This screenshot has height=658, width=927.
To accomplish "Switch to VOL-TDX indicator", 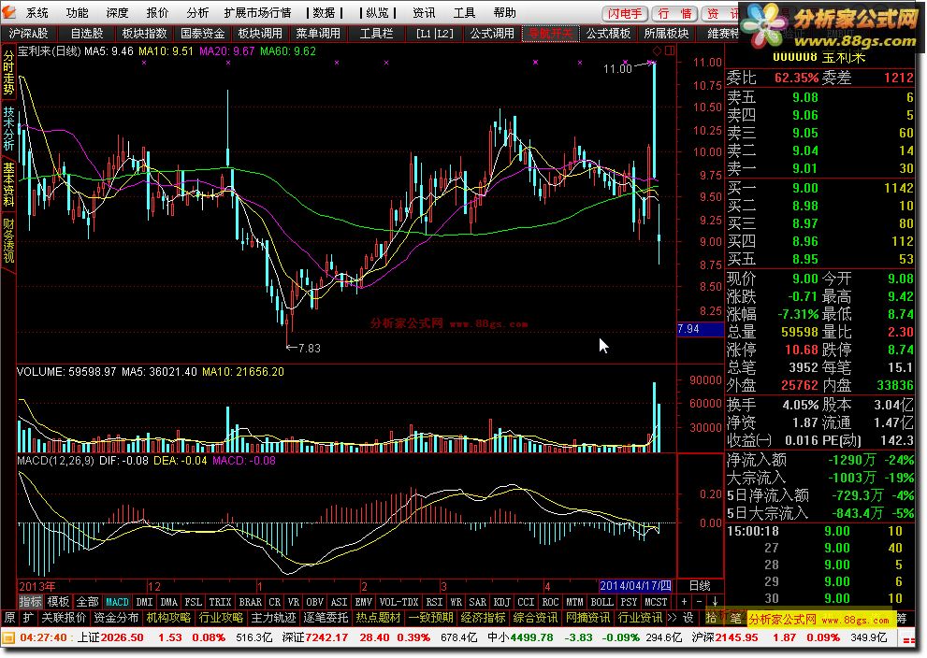I will pyautogui.click(x=399, y=602).
